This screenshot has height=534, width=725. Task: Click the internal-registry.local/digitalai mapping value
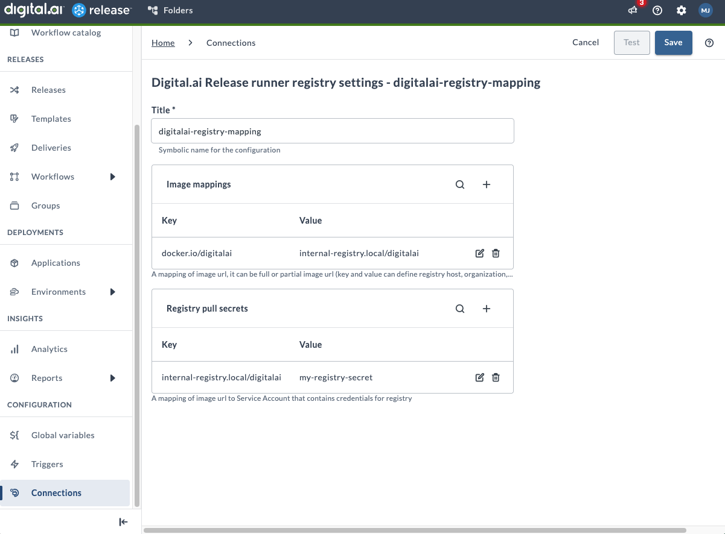[359, 253]
